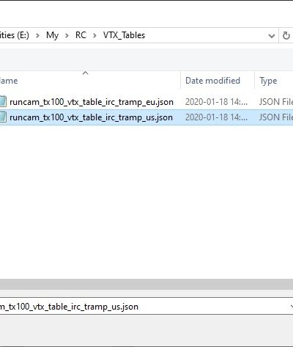
Task: Go to the RC folder in breadcrumb
Action: [81, 35]
